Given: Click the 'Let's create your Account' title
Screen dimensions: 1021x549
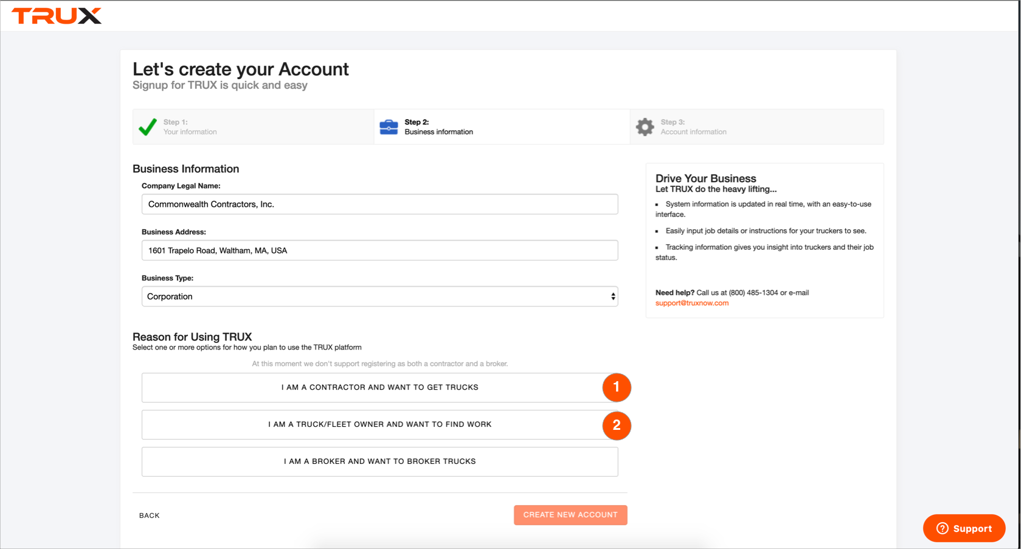Looking at the screenshot, I should click(x=241, y=69).
